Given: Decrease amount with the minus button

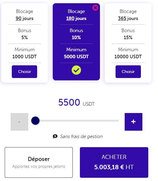Looking at the screenshot, I should (x=19, y=122).
